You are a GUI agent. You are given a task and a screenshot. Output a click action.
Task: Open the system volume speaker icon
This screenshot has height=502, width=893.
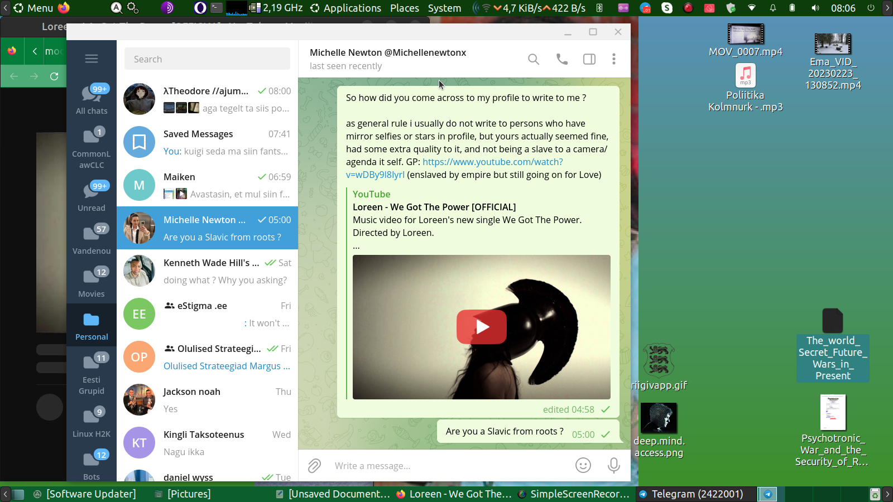(x=815, y=8)
